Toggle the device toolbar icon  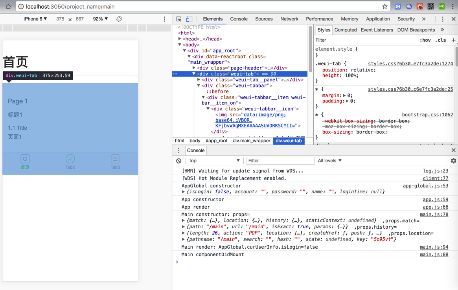[x=189, y=19]
